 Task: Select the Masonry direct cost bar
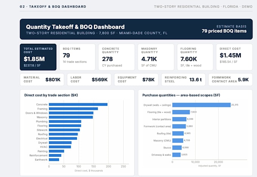click(71, 117)
